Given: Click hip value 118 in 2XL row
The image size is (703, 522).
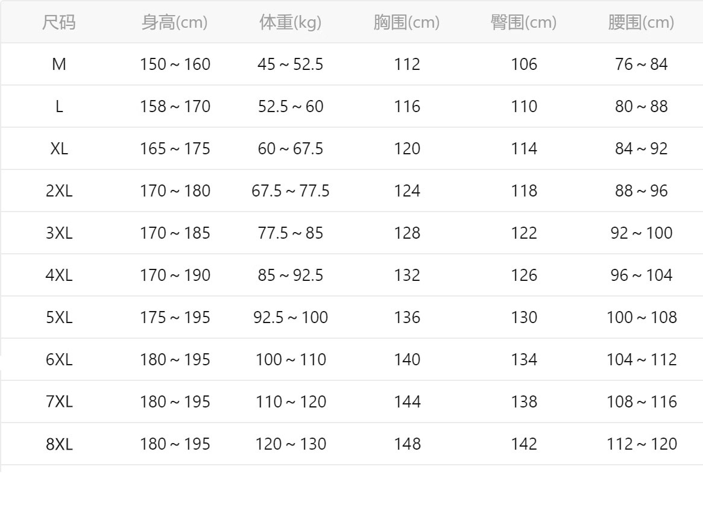Looking at the screenshot, I should coord(524,191).
